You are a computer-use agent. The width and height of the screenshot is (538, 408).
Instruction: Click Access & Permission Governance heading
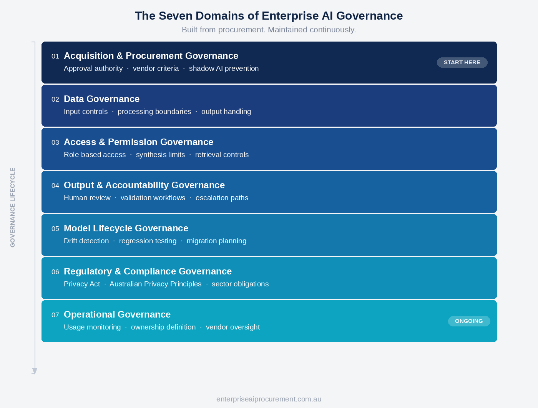point(138,142)
